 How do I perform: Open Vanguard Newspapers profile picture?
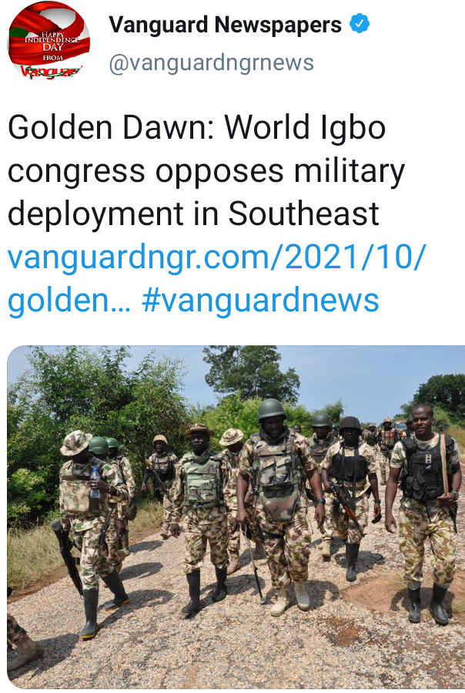coord(49,42)
